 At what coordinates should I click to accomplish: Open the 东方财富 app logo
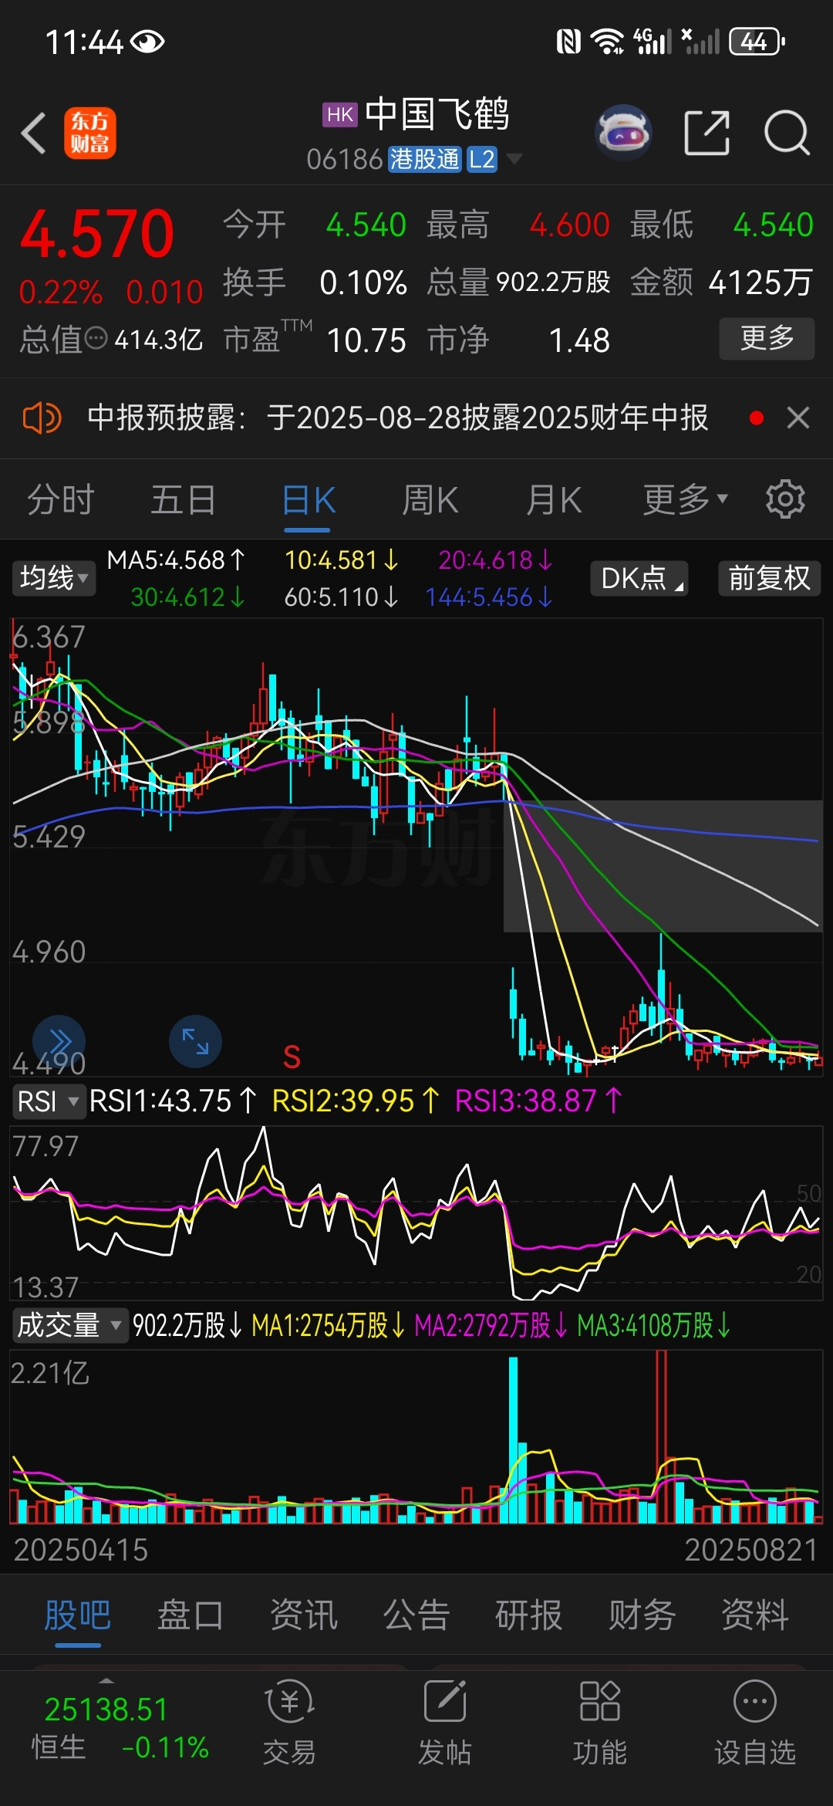point(90,133)
